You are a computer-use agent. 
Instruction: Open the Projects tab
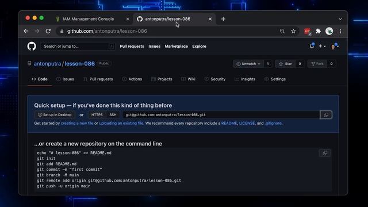162,79
